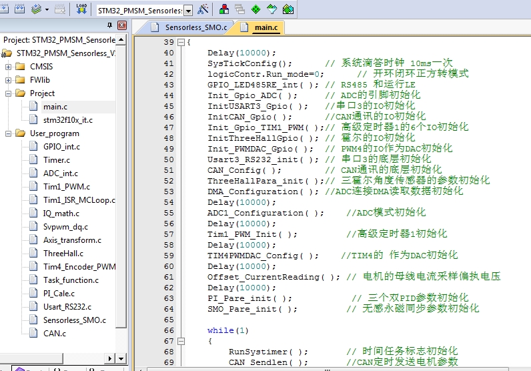The width and height of the screenshot is (531, 371).
Task: Select the Project: STM32_PMSM_Sensorle root text
Action: click(59, 40)
